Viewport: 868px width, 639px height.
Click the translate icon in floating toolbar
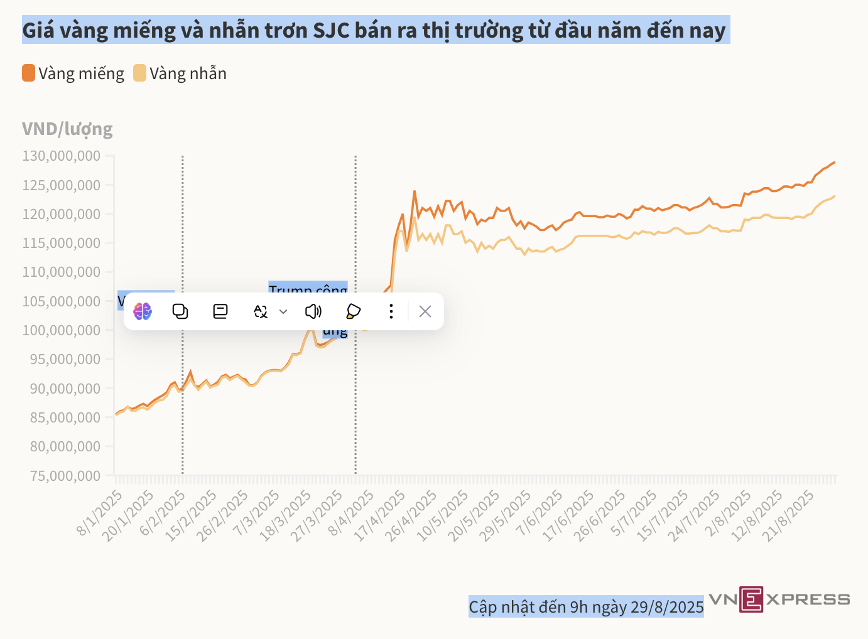(261, 311)
